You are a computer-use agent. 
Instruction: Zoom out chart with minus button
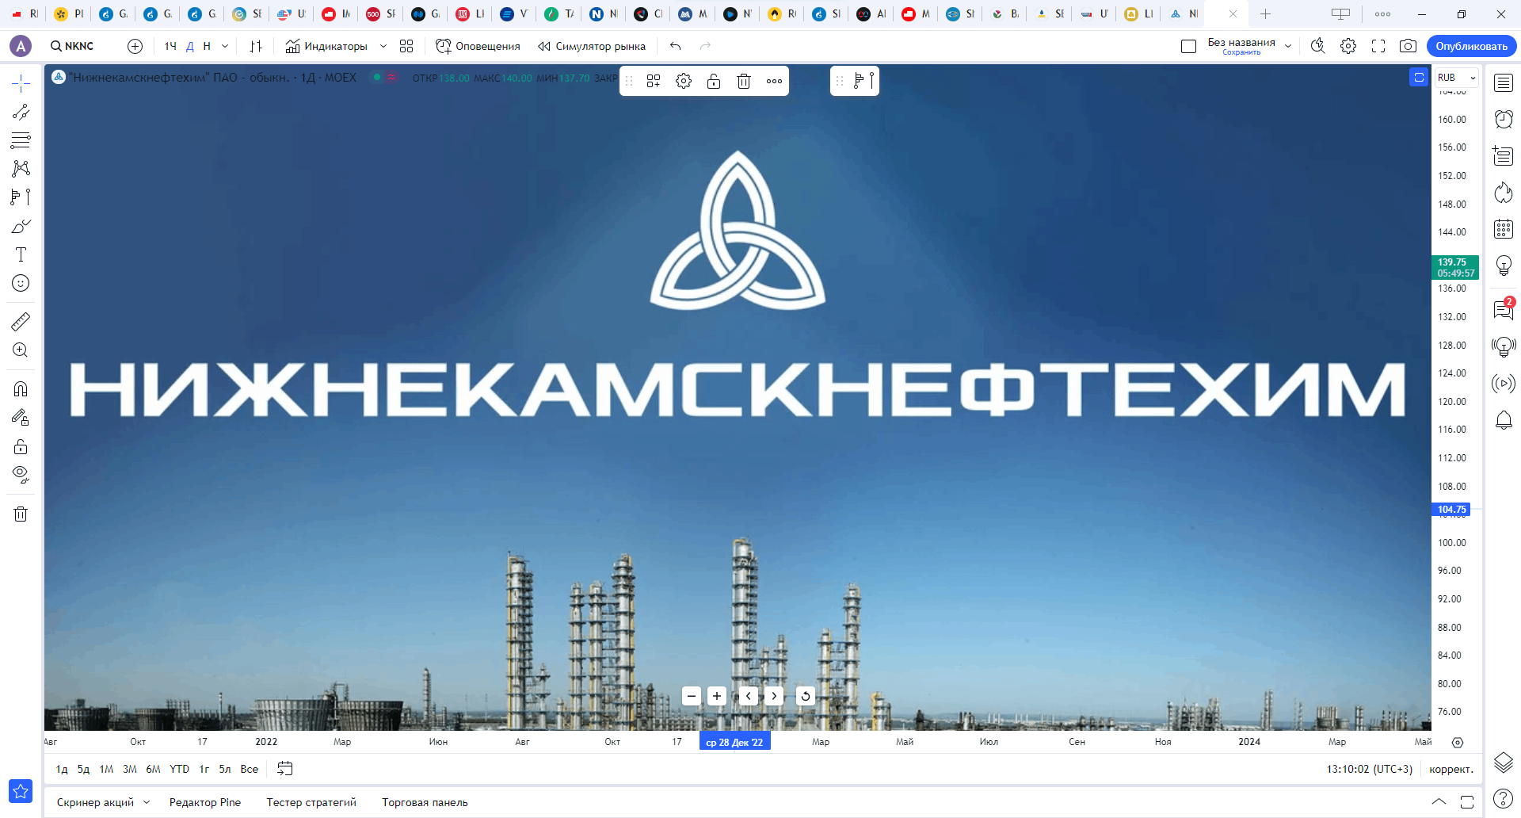(692, 696)
